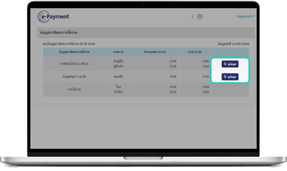Click the ข้อมูลวันที่ 14/06/2566 date text
The image size is (287, 171).
[x=234, y=43]
